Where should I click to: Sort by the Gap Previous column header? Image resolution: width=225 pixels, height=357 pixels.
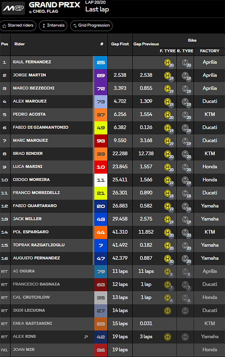pyautogui.click(x=146, y=44)
